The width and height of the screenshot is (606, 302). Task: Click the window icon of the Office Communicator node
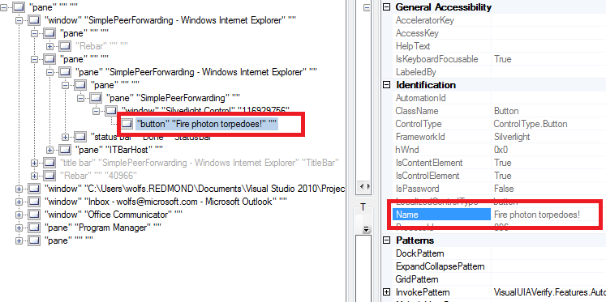pos(34,215)
